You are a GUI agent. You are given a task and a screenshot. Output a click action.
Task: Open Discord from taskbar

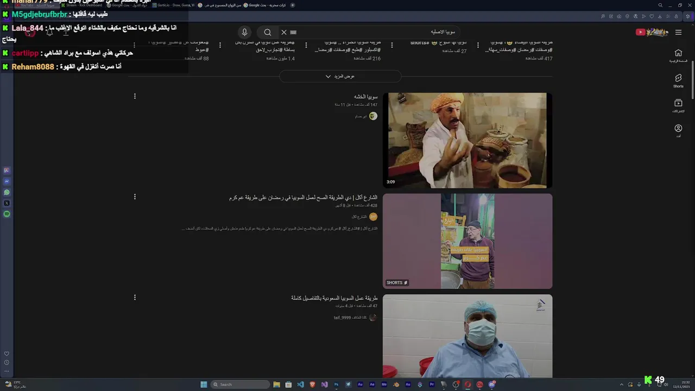(x=491, y=384)
